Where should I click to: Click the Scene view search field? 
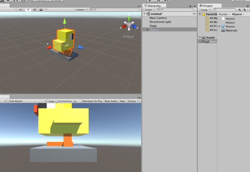tap(115, 10)
